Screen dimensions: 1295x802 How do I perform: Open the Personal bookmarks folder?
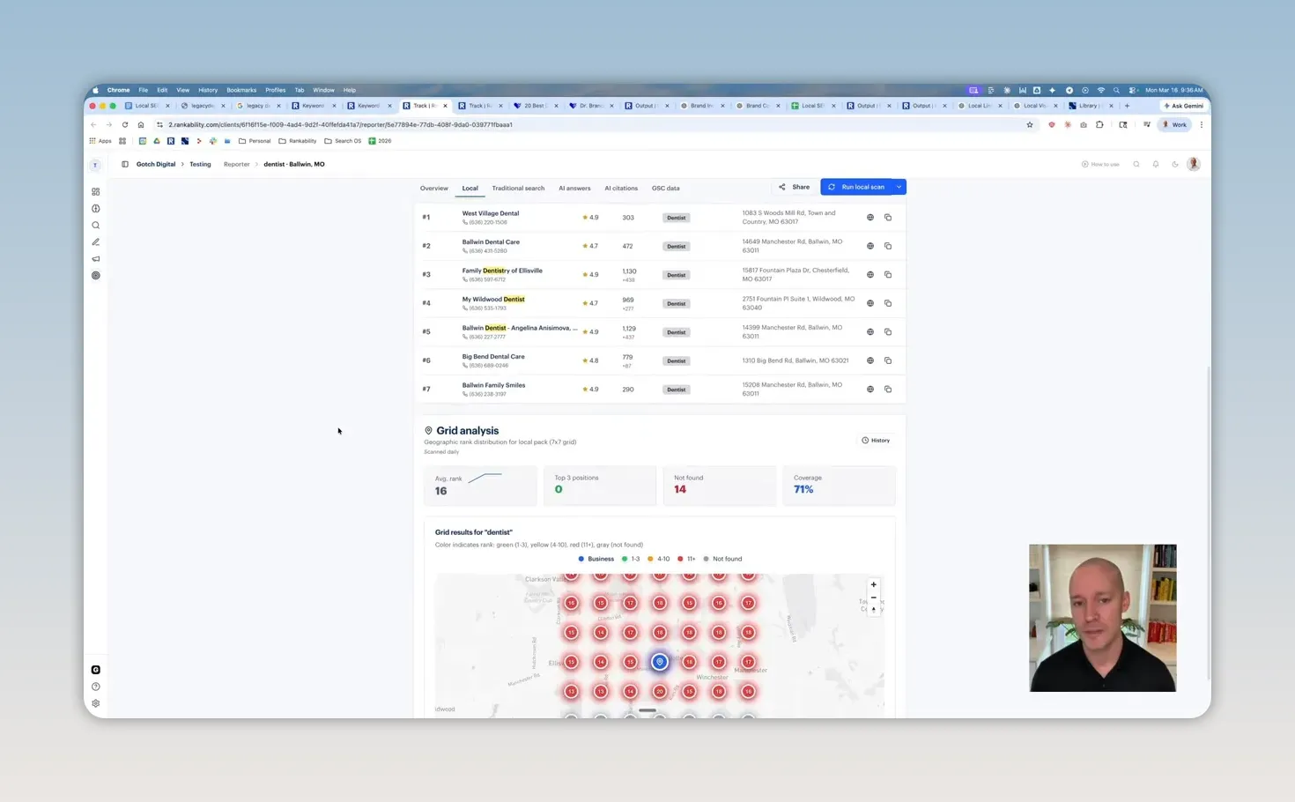pyautogui.click(x=255, y=141)
